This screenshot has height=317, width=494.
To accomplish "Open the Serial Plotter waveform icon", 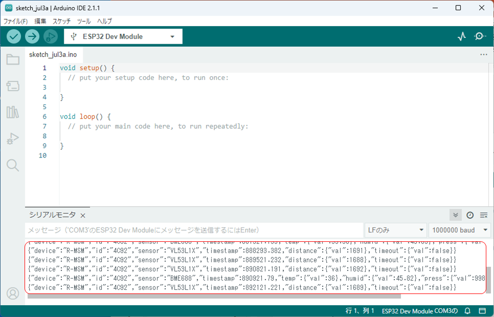I will [x=462, y=36].
